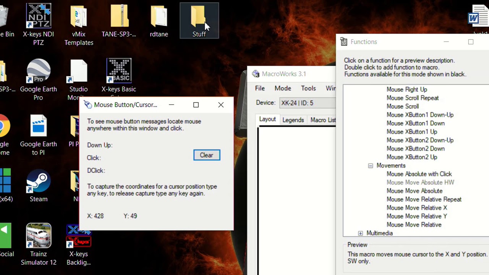Image resolution: width=489 pixels, height=275 pixels.
Task: Open the Device XK-24 dropdown
Action: 308,103
